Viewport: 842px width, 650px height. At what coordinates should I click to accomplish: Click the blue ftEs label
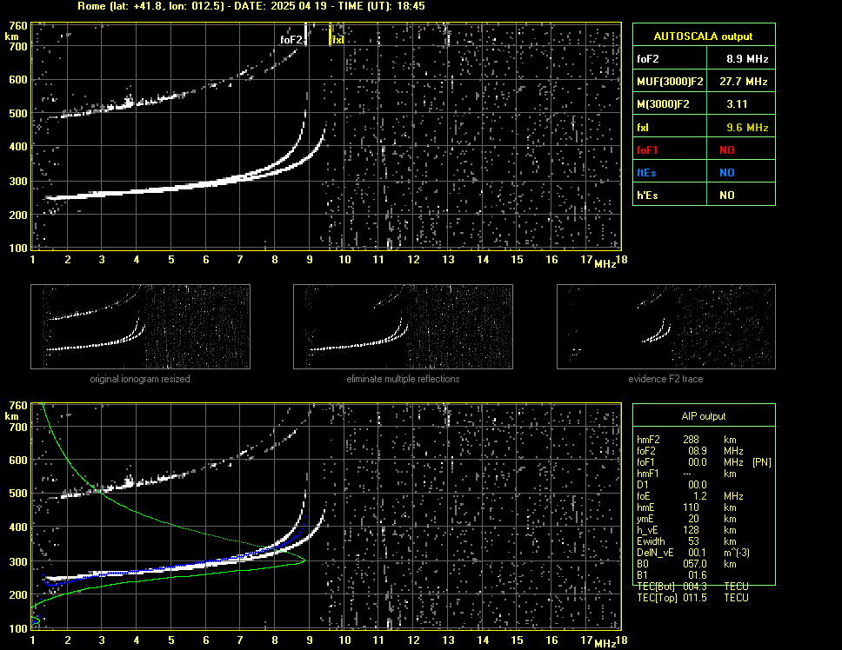click(646, 173)
